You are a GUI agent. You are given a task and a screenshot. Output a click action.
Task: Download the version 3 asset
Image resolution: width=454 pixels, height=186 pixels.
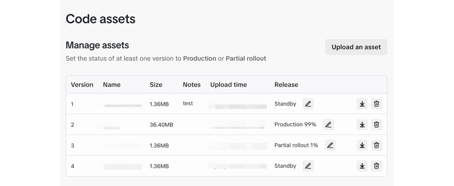[362, 145]
